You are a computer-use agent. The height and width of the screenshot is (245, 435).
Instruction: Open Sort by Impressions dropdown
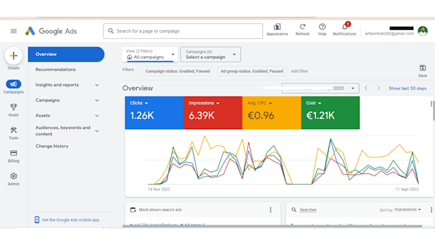408,209
